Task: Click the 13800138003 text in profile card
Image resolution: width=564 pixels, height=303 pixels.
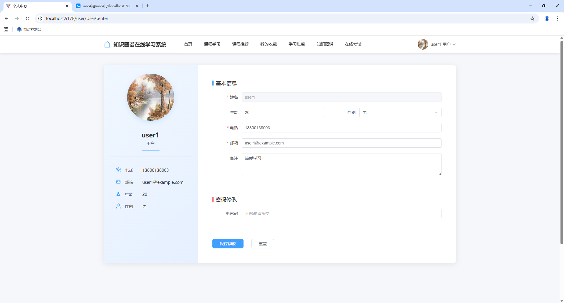Action: (x=155, y=170)
